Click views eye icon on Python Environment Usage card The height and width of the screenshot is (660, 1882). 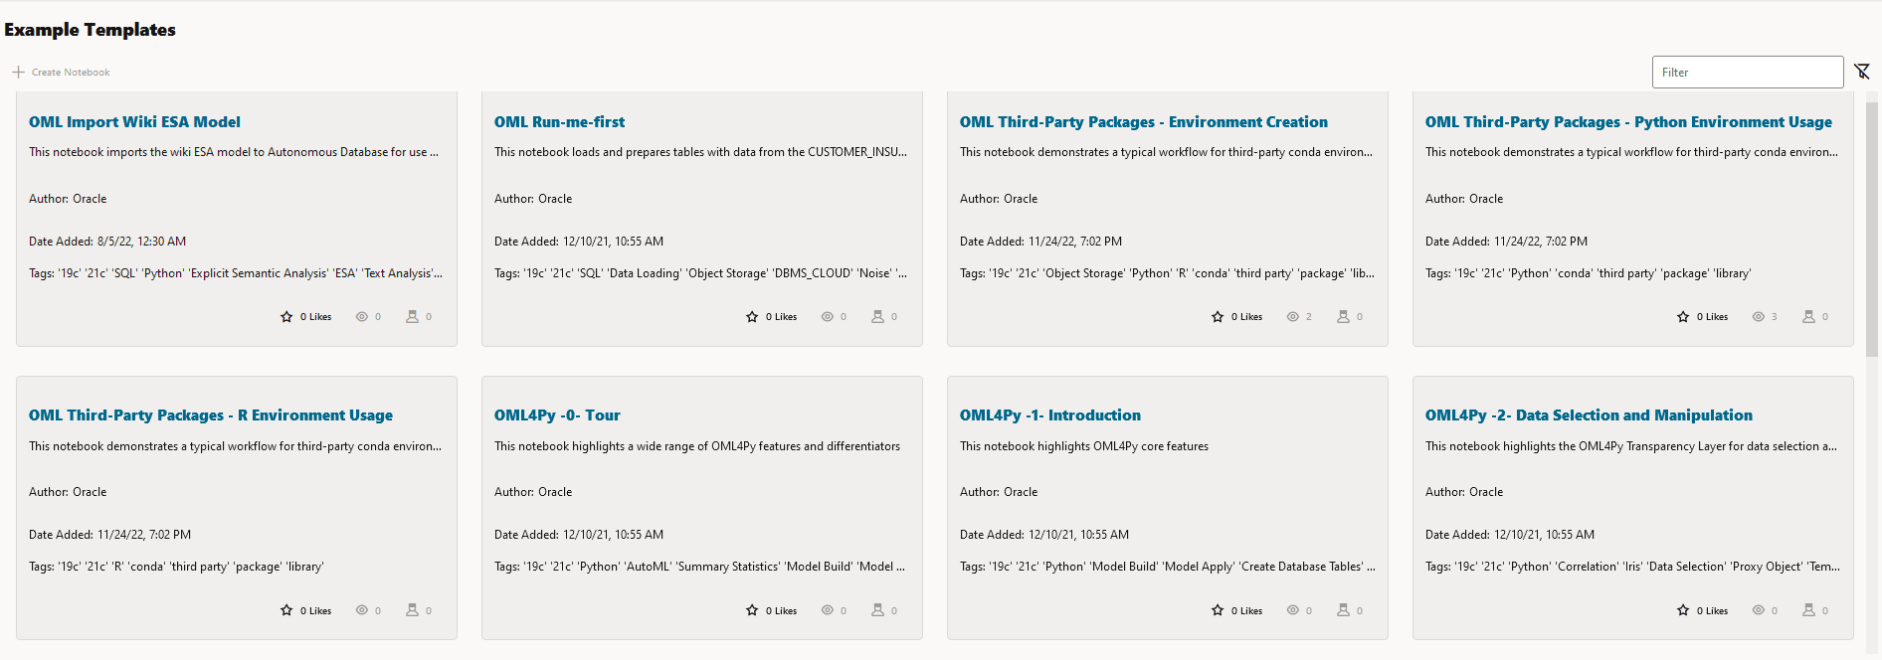[x=1759, y=317]
